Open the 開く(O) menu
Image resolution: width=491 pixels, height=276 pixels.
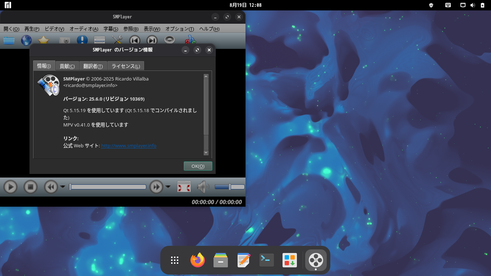[12, 29]
